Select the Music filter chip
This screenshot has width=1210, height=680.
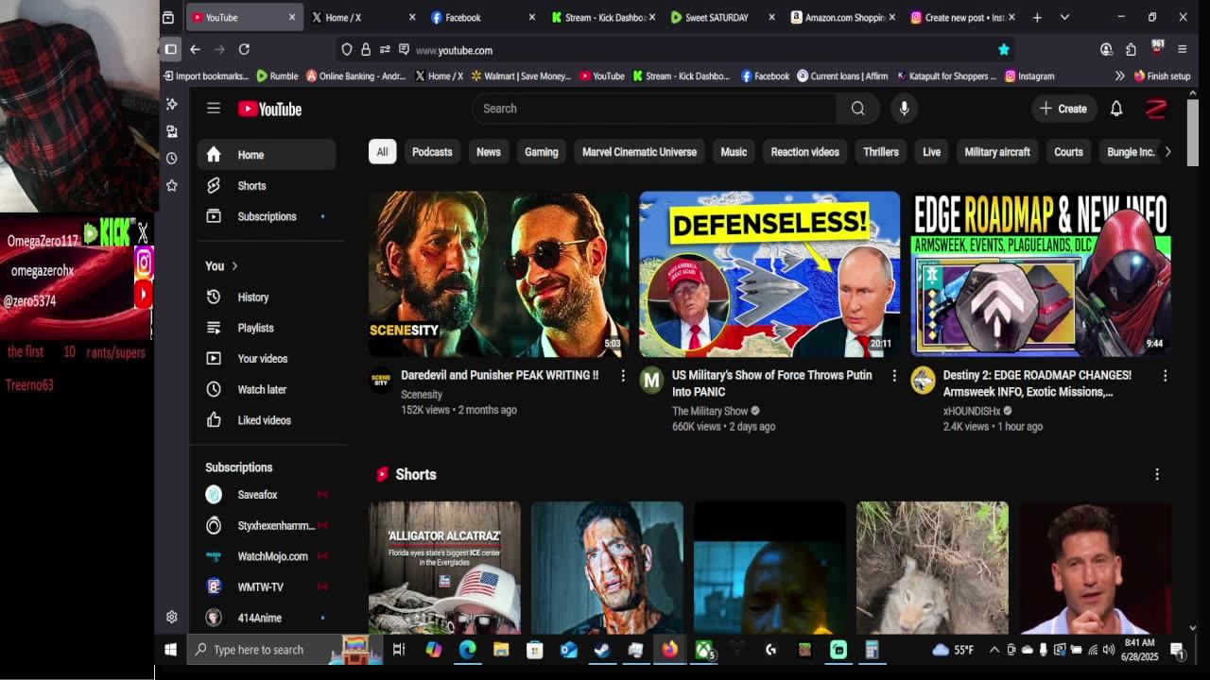tap(734, 152)
